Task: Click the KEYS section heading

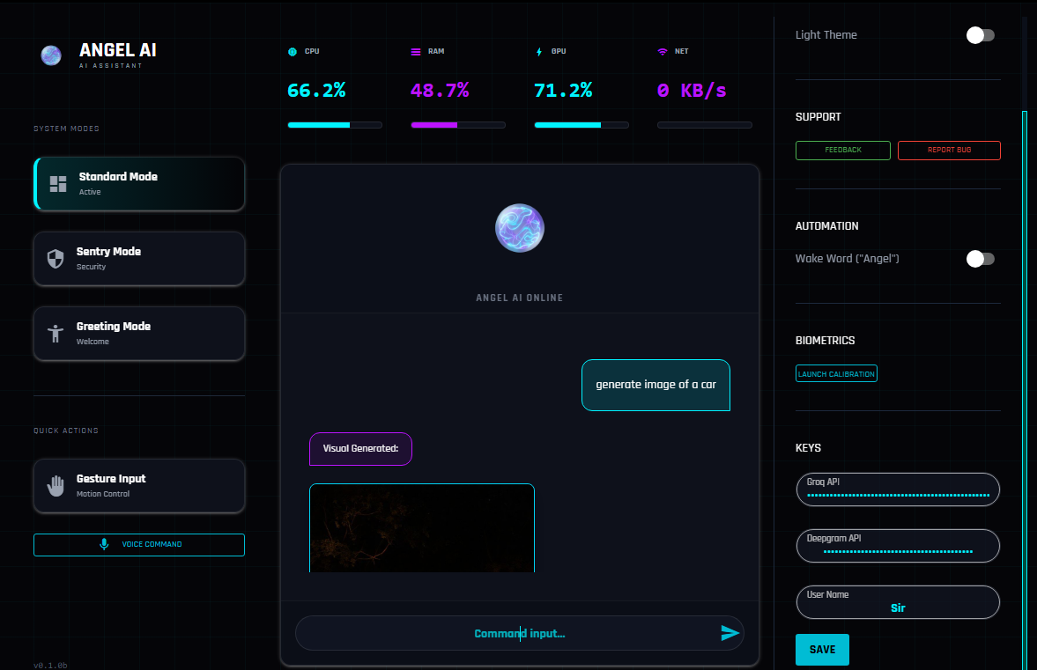Action: pyautogui.click(x=808, y=448)
